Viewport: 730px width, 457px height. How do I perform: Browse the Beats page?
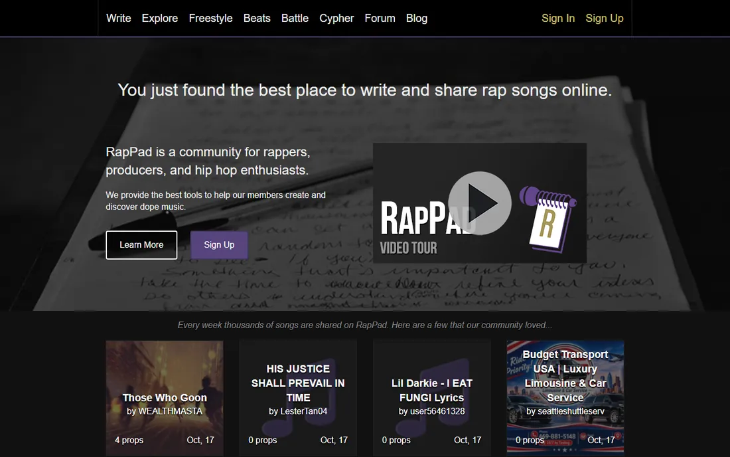[x=257, y=18]
